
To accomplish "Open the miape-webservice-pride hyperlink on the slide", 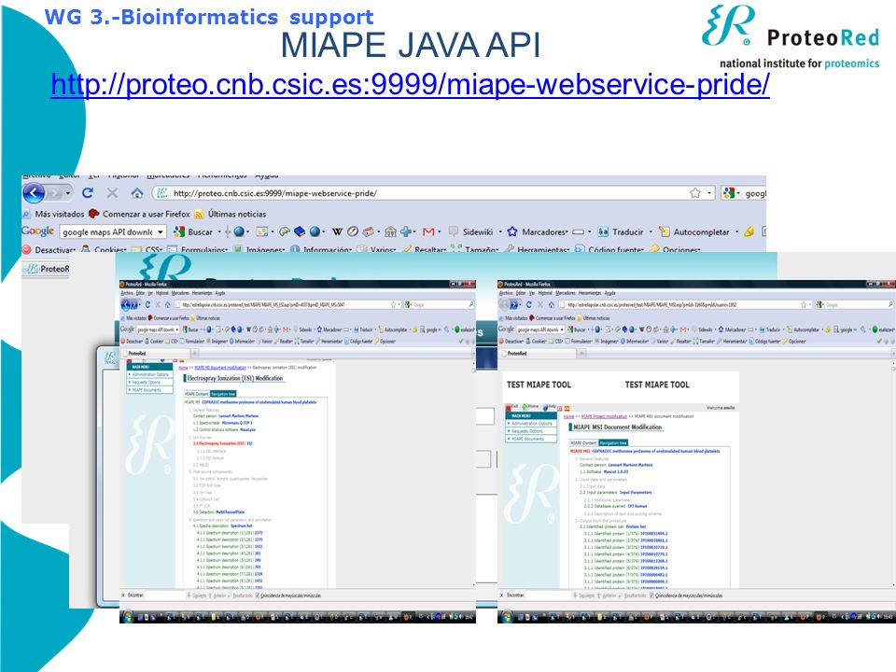I will tap(410, 85).
